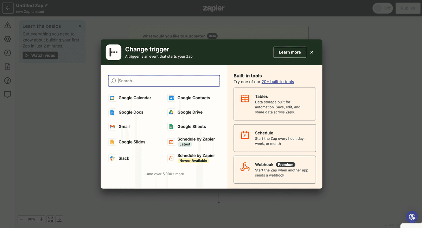Click Learn more in trigger dialog
The width and height of the screenshot is (422, 228).
tap(290, 52)
